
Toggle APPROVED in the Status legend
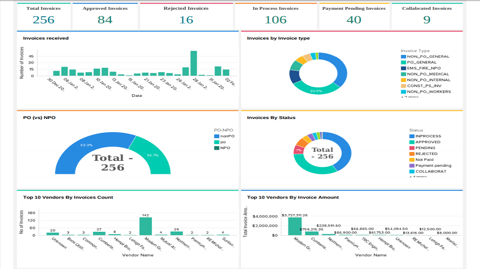(425, 142)
